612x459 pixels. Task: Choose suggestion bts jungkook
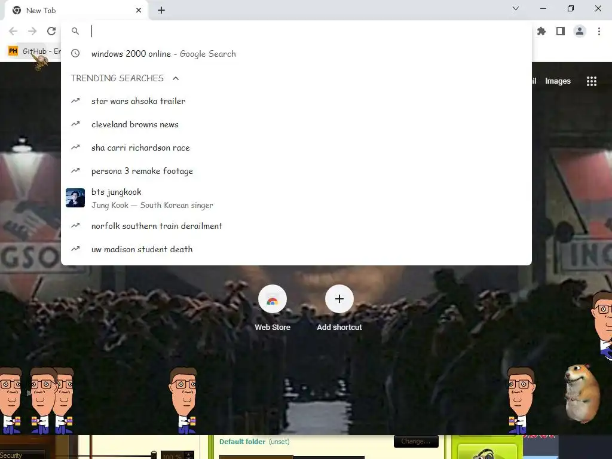coord(296,198)
